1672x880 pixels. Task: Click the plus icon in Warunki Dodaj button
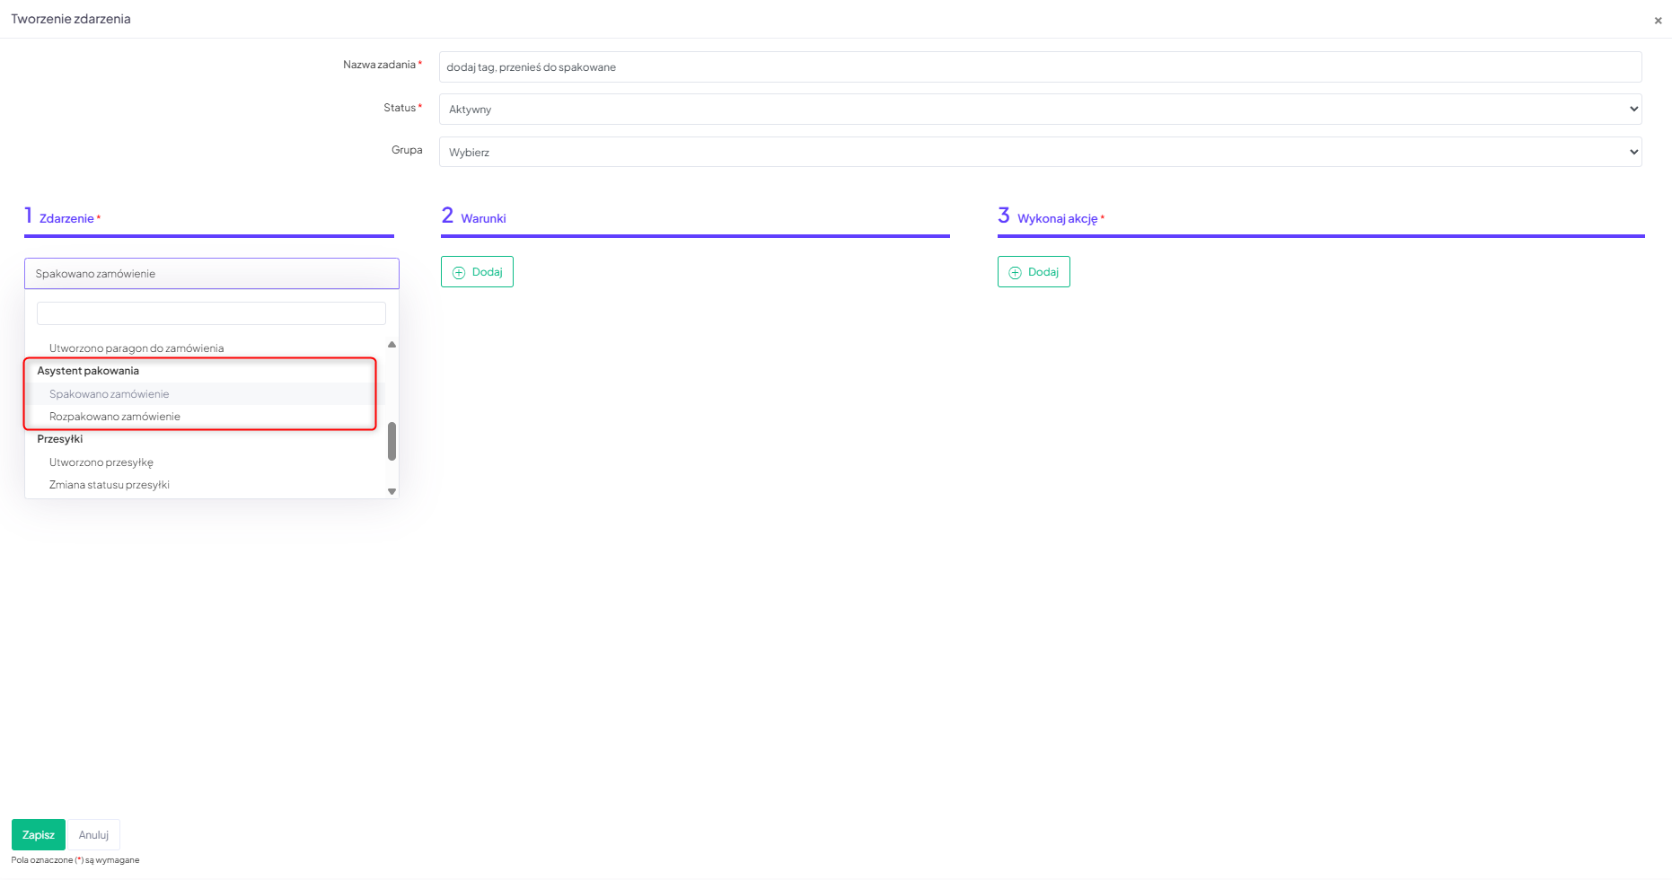pyautogui.click(x=459, y=273)
